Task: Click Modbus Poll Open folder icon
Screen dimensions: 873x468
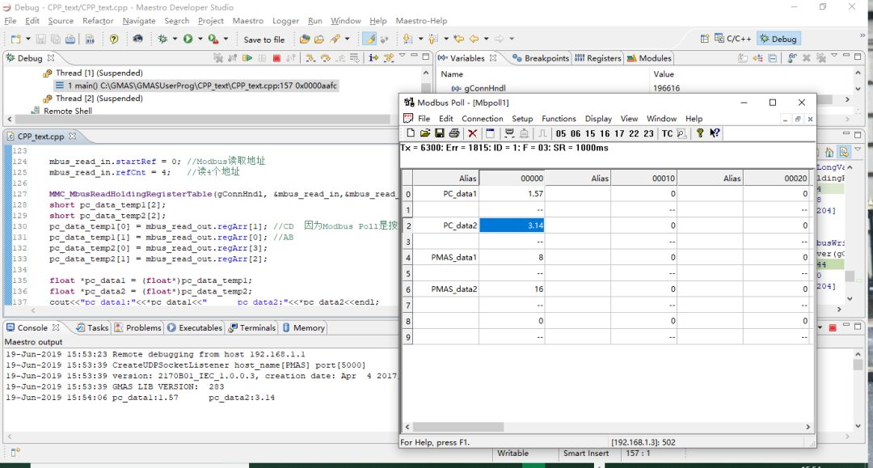Action: [425, 133]
